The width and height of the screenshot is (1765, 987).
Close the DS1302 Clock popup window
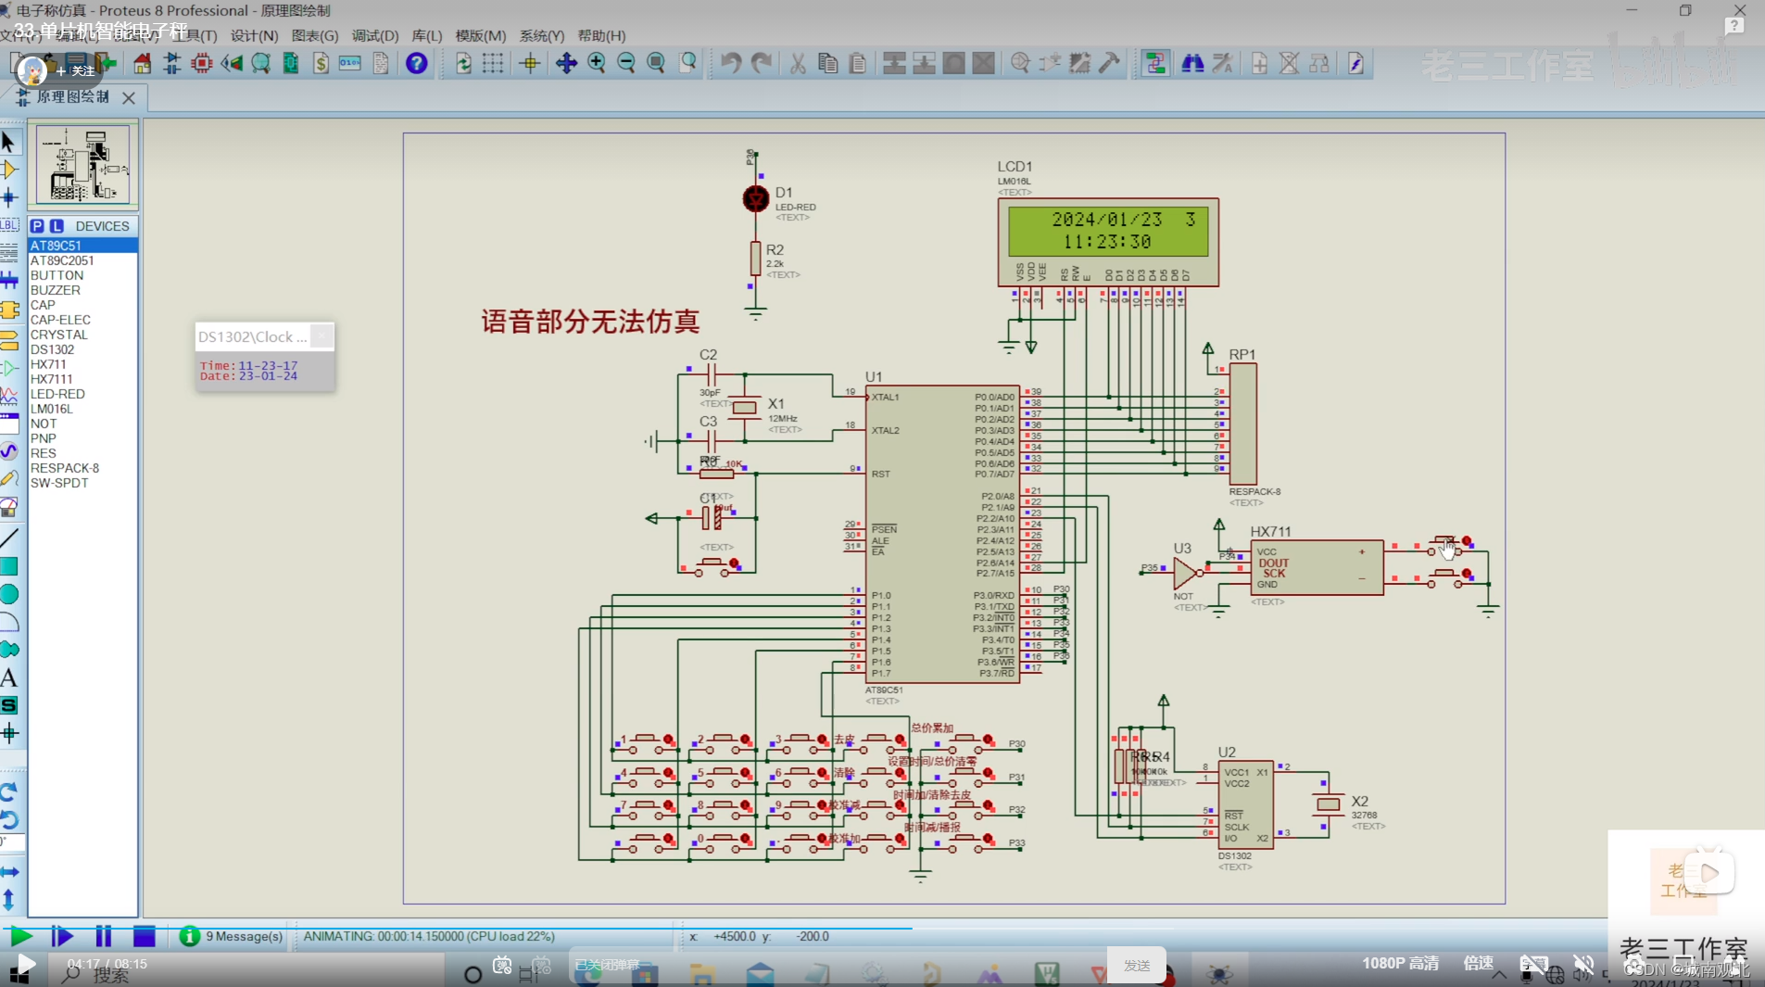[x=321, y=336]
